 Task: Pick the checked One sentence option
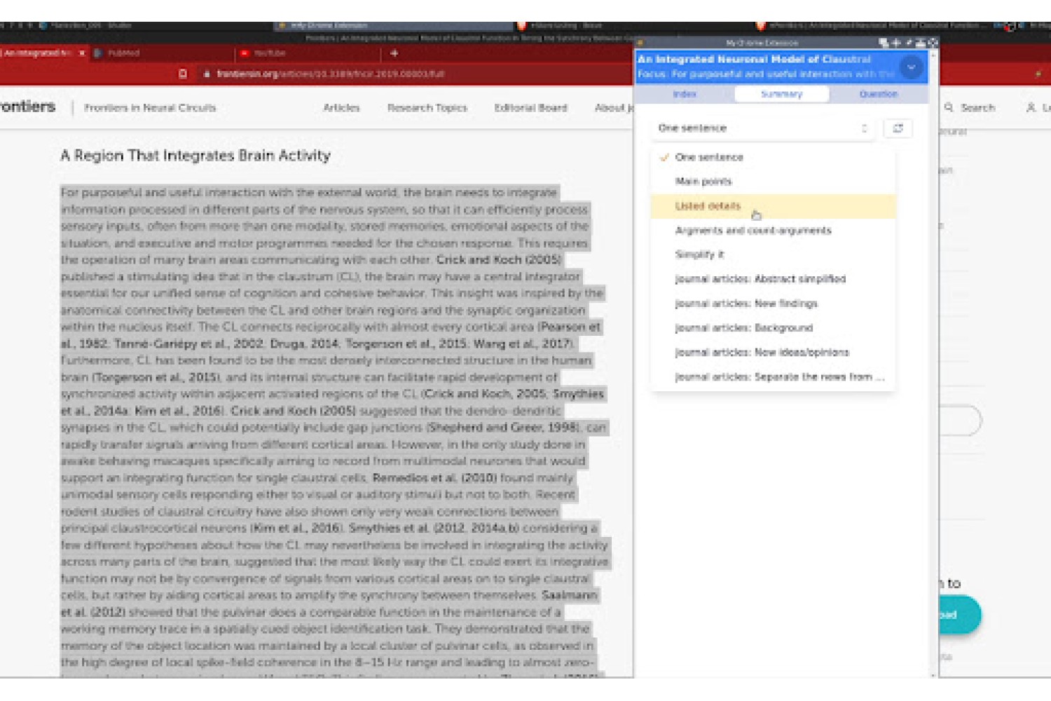[x=773, y=157]
